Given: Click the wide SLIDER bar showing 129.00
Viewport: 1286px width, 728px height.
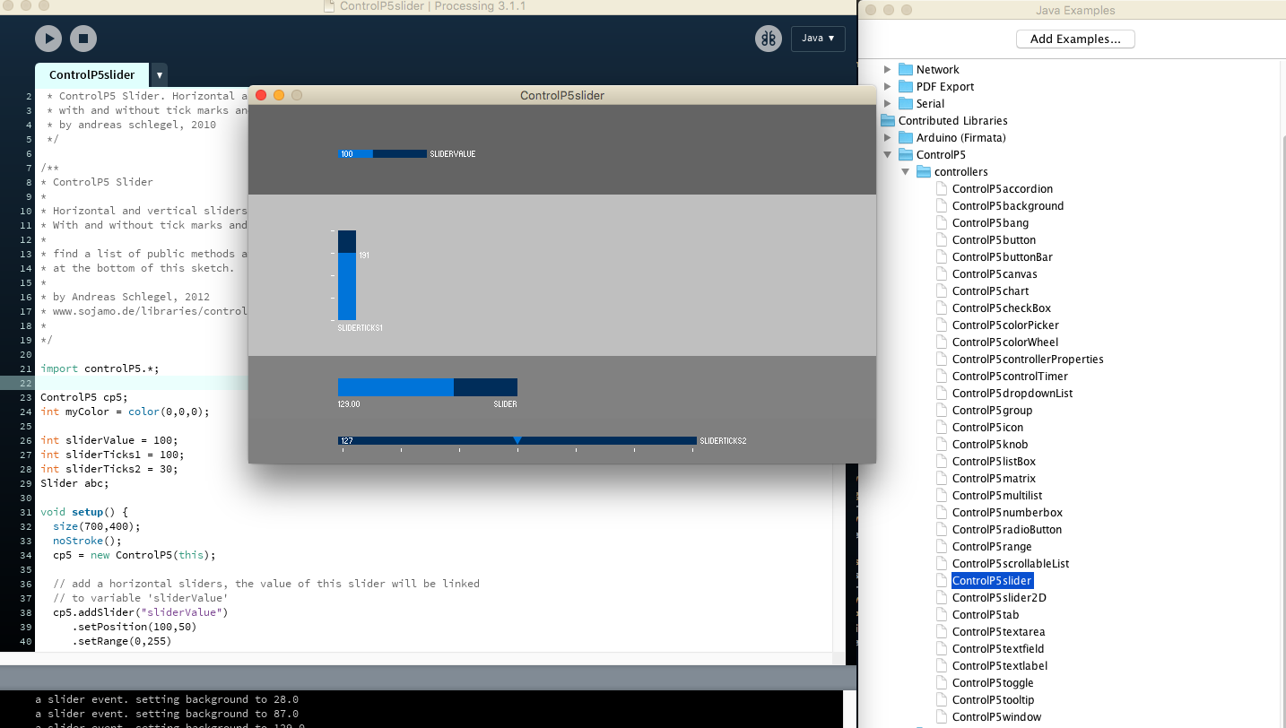Looking at the screenshot, I should (x=428, y=387).
